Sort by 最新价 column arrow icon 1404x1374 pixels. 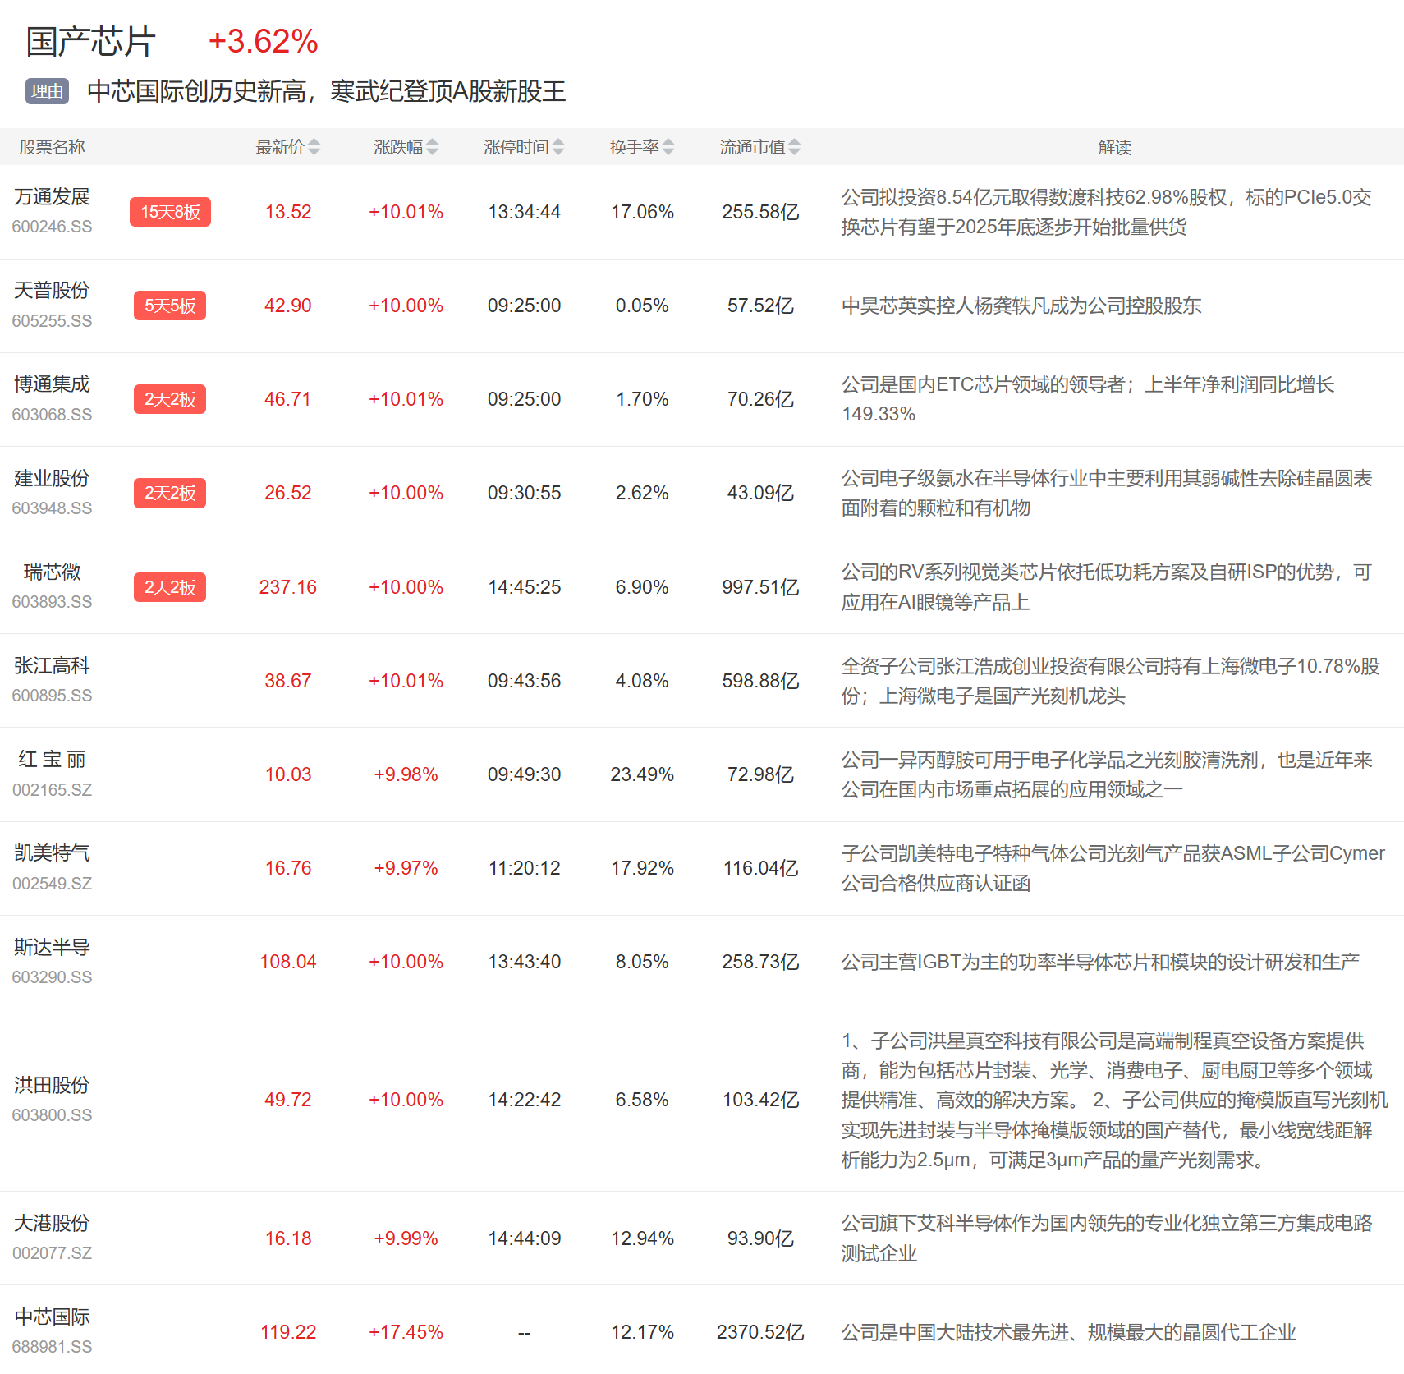[314, 147]
